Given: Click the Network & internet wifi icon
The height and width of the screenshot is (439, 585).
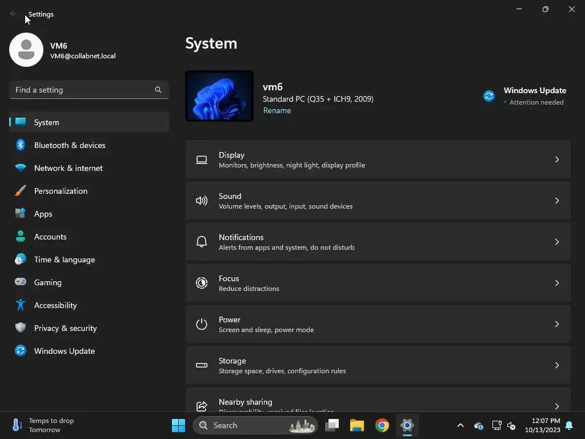Looking at the screenshot, I should click(21, 167).
